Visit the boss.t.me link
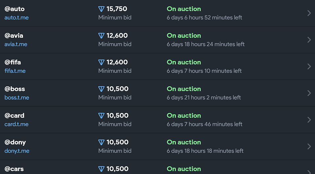The image size is (315, 174). 17,98
